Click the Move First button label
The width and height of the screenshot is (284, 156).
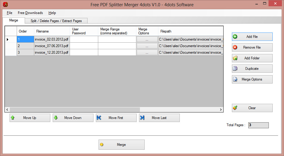116,118
